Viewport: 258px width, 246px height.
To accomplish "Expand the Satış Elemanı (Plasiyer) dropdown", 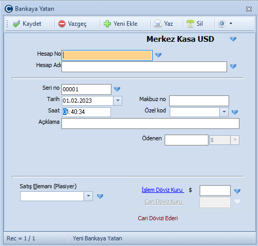I will [88, 196].
